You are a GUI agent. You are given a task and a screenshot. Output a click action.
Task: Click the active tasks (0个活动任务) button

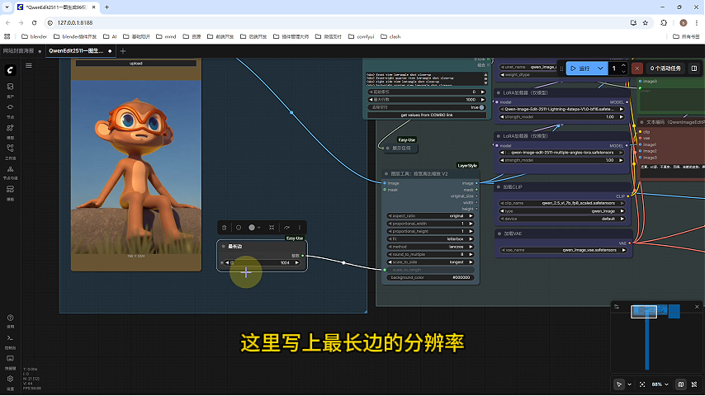click(665, 68)
